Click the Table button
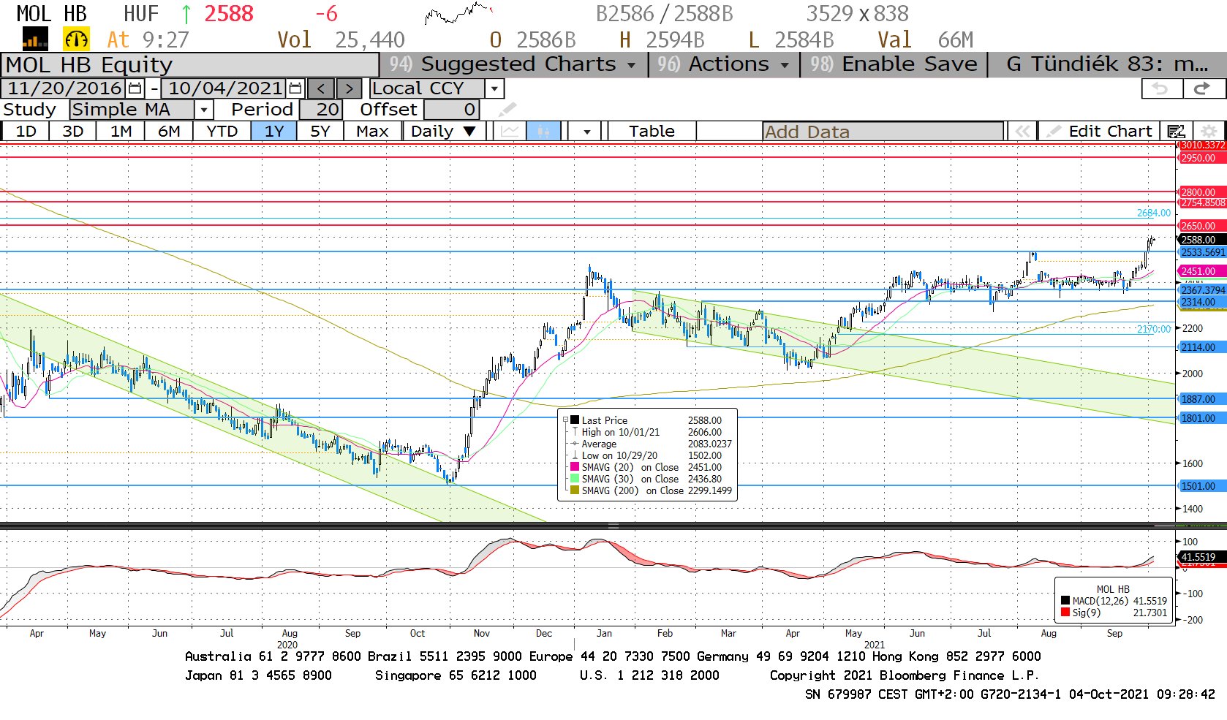The height and width of the screenshot is (720, 1227). click(x=652, y=132)
